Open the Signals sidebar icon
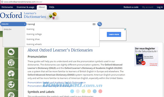Image resolution: width=164 pixels, height=97 pixels. click(x=11, y=75)
